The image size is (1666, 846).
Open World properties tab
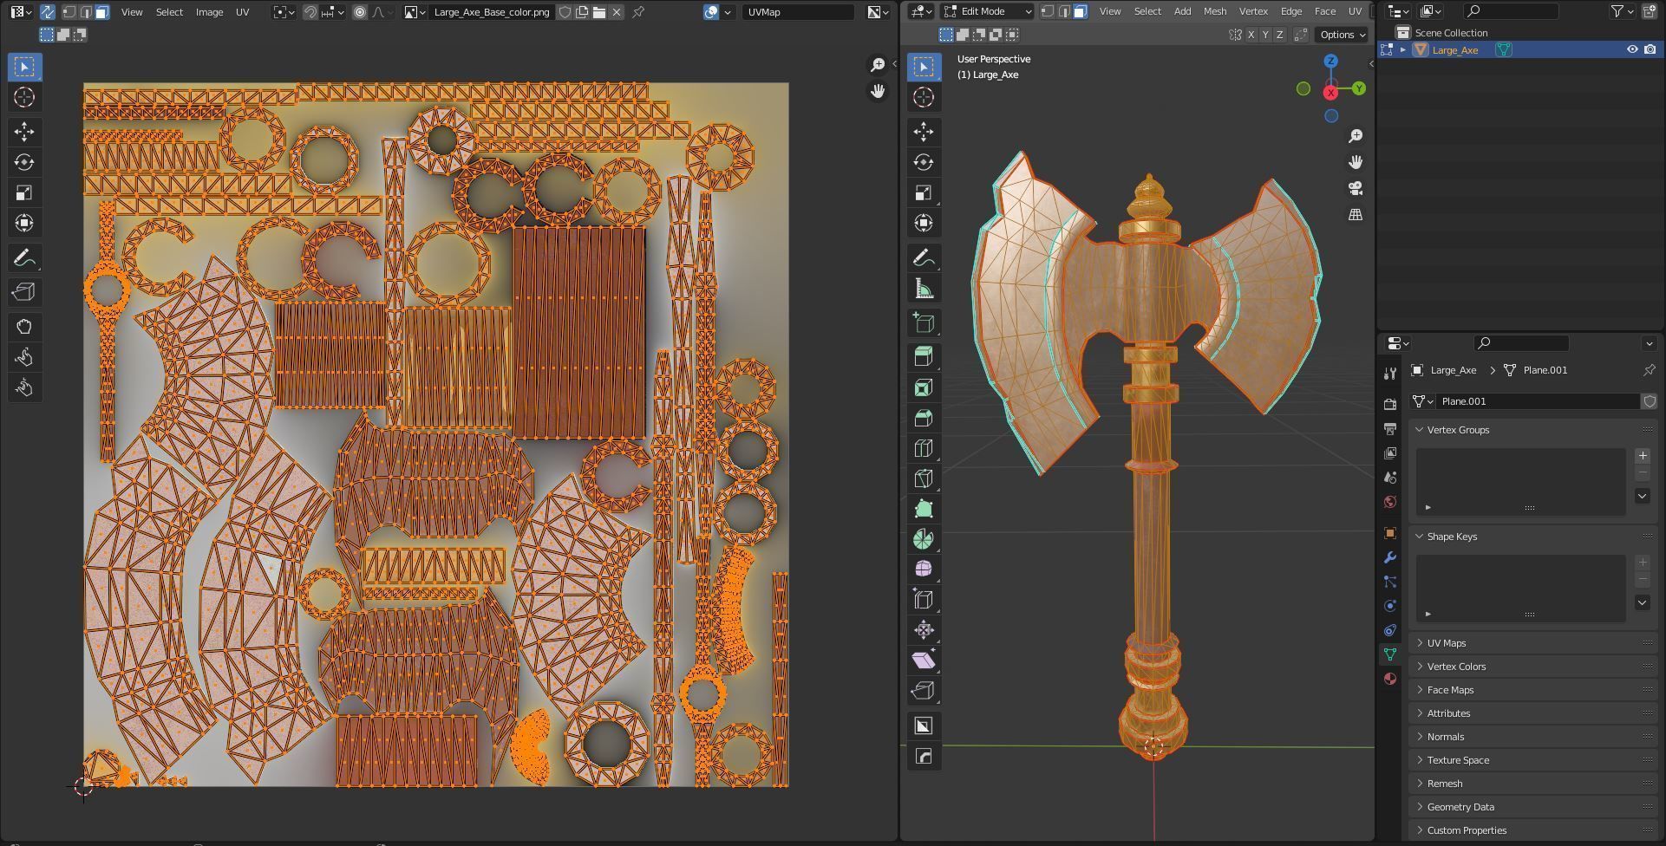tap(1390, 502)
